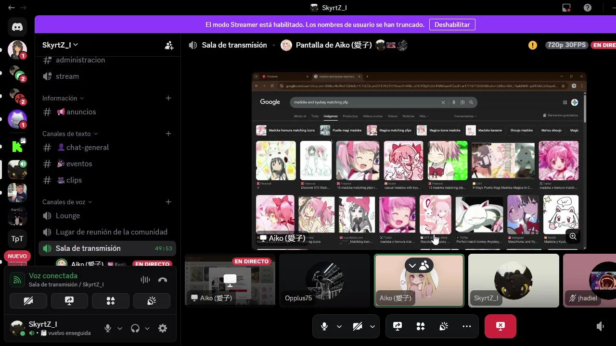Open activities launcher in voice panel

111,301
